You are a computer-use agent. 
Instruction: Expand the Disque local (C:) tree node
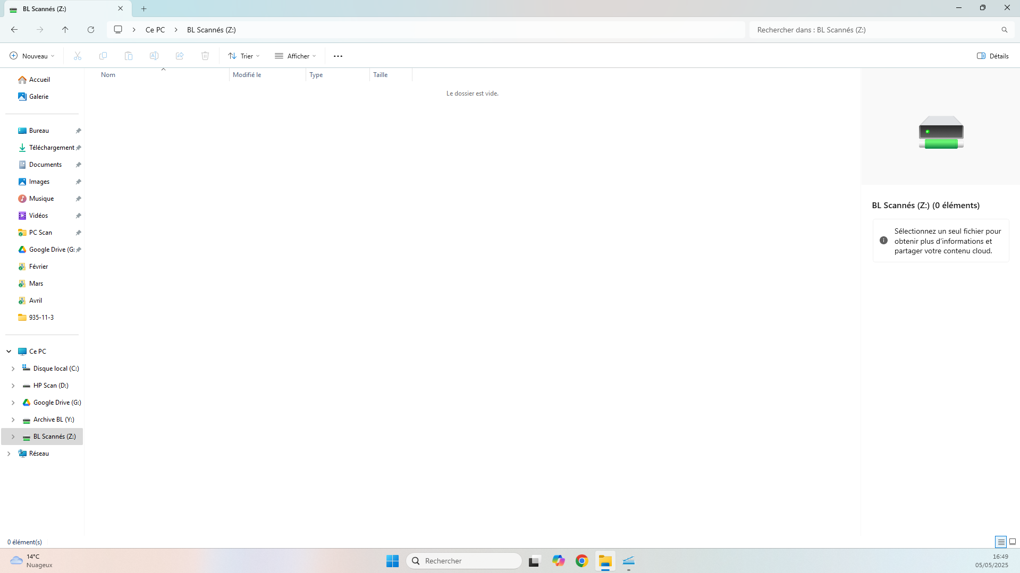(x=13, y=369)
